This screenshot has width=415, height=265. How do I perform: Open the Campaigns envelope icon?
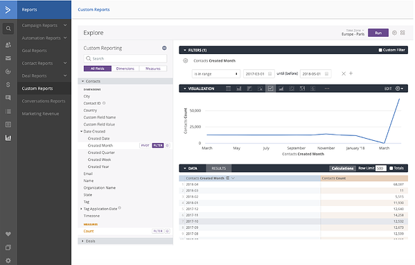8,58
